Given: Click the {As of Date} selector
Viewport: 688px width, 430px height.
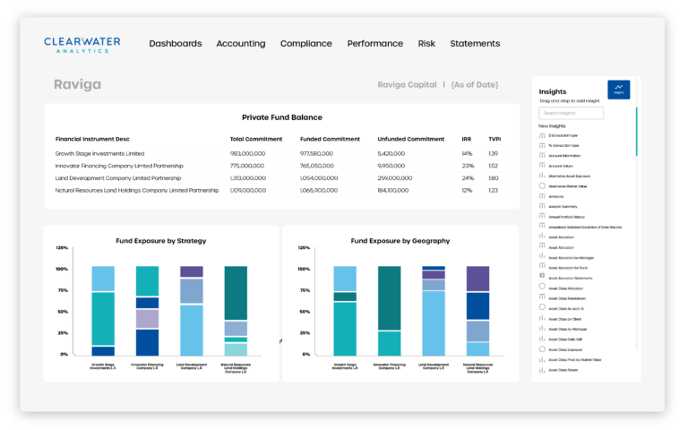Looking at the screenshot, I should click(x=475, y=85).
